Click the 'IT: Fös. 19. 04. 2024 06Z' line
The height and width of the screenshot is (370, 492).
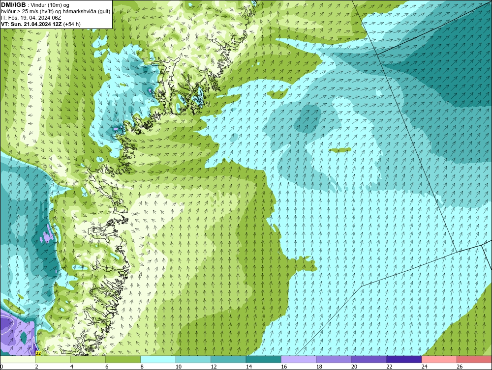31,18
